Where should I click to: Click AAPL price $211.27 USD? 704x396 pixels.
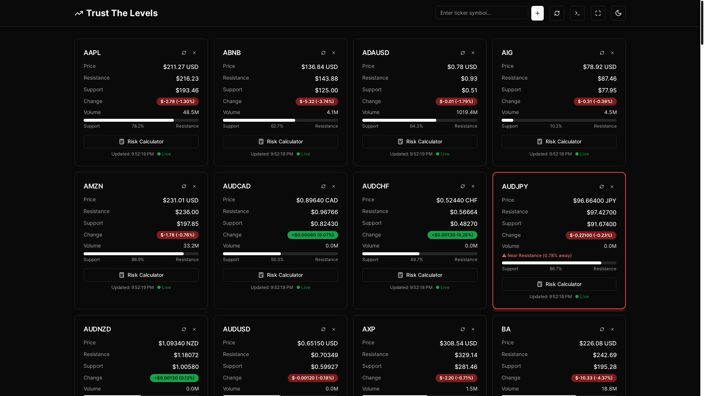coord(181,67)
